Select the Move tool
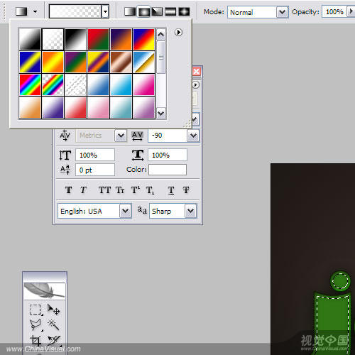This screenshot has width=355, height=355. [53, 310]
